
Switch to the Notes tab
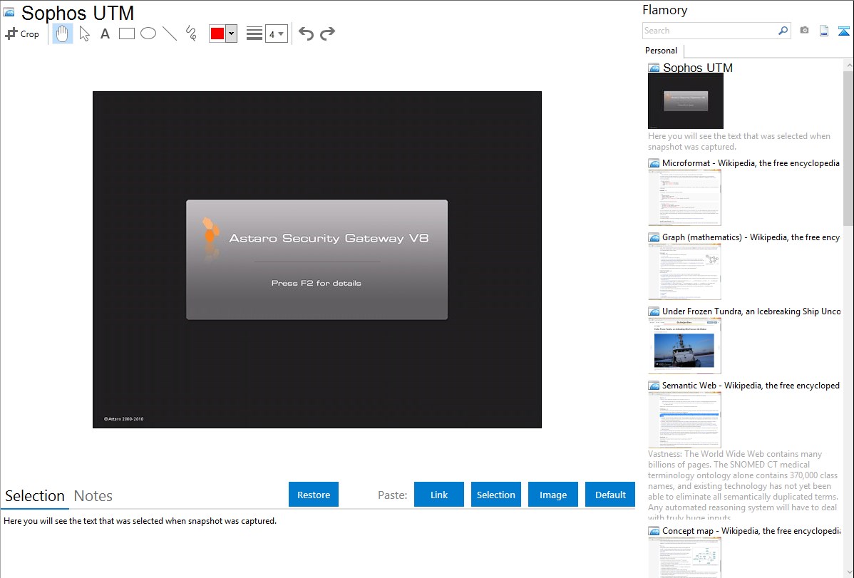93,496
